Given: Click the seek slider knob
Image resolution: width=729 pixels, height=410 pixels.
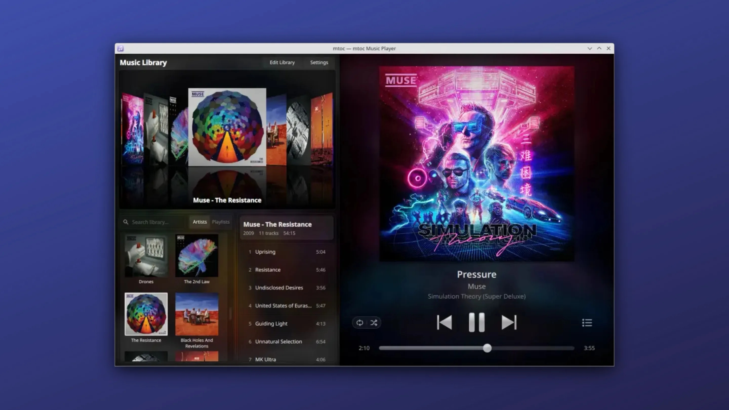Looking at the screenshot, I should (487, 348).
